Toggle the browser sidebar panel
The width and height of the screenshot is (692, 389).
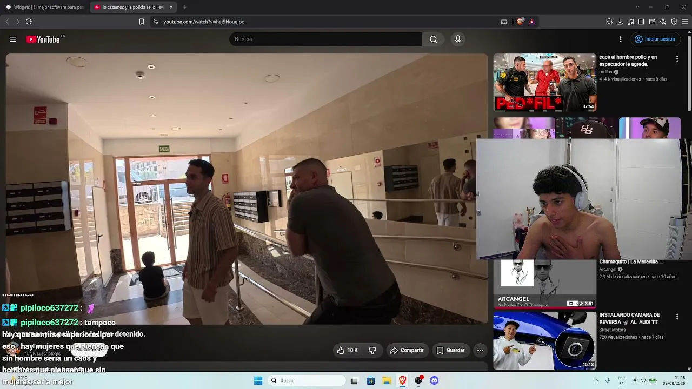[641, 22]
